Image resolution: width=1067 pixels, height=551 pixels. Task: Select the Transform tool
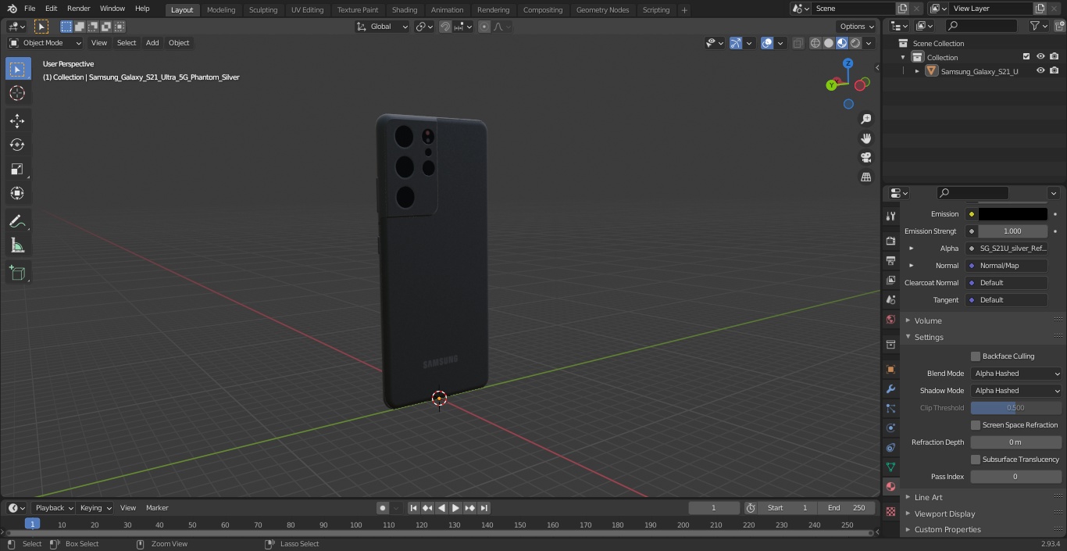[17, 193]
